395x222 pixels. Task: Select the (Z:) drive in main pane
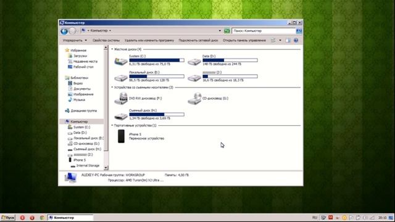click(x=223, y=76)
